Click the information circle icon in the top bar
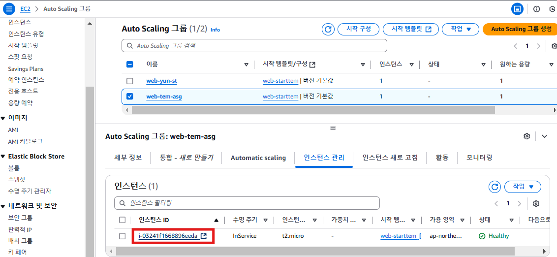This screenshot has height=257, width=557. (537, 9)
